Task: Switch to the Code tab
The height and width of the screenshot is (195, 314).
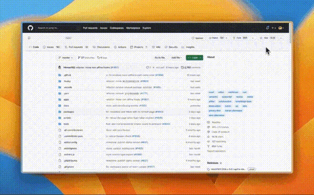Action: [x=34, y=47]
